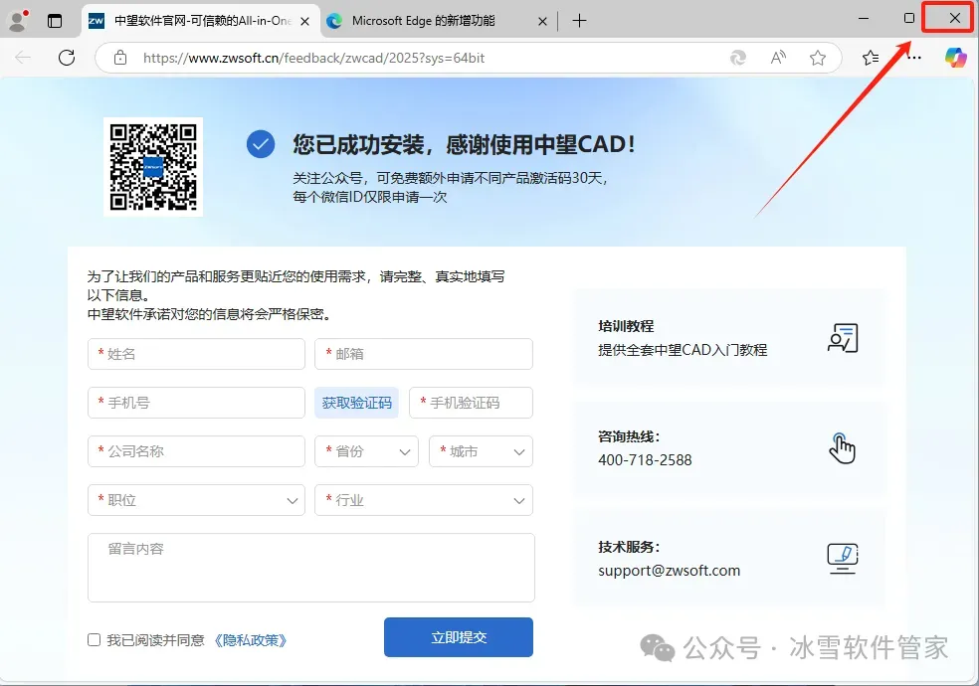Image resolution: width=979 pixels, height=686 pixels.
Task: Open the tab actions menu icon
Action: pyautogui.click(x=55, y=21)
